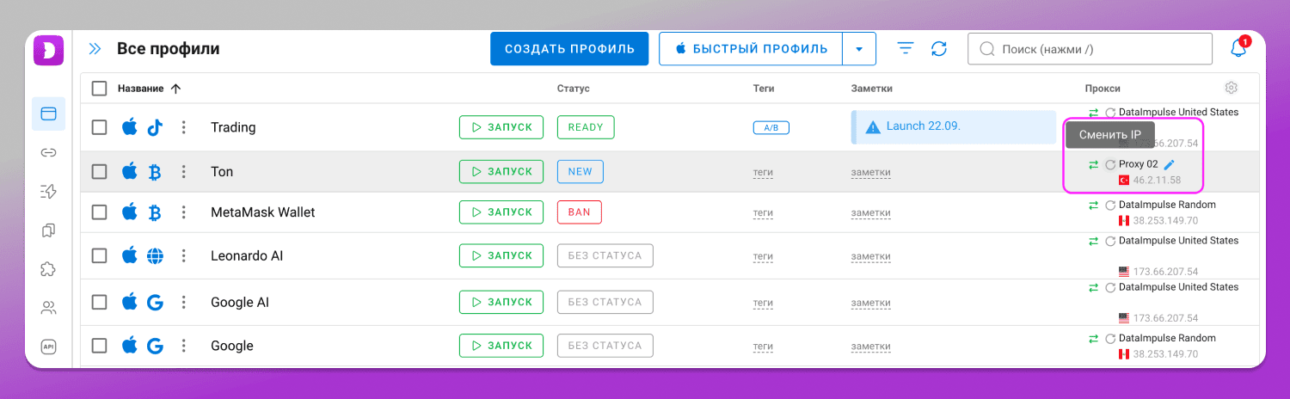This screenshot has width=1290, height=399.
Task: Change IP icon on Google AI row
Action: [x=1110, y=287]
